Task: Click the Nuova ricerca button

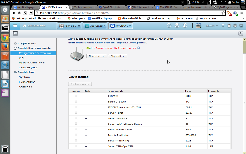Action: click(97, 56)
